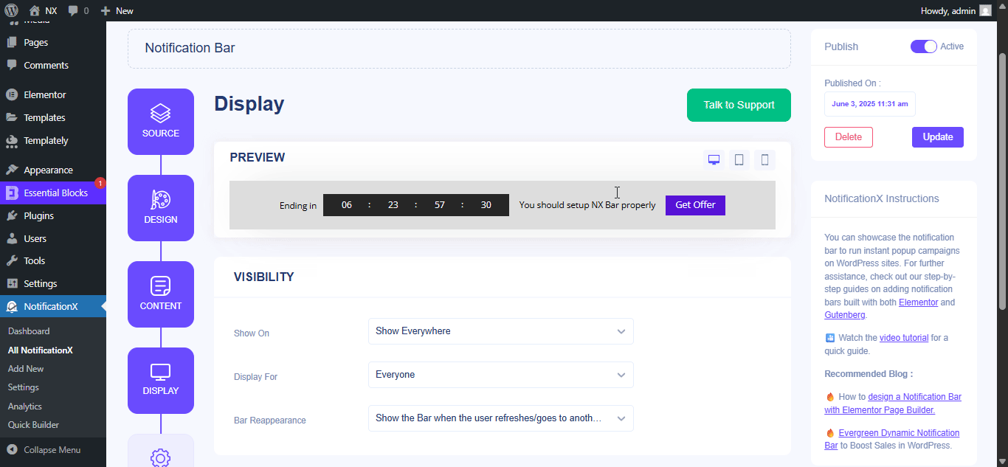Go to the Content step

coord(161,294)
